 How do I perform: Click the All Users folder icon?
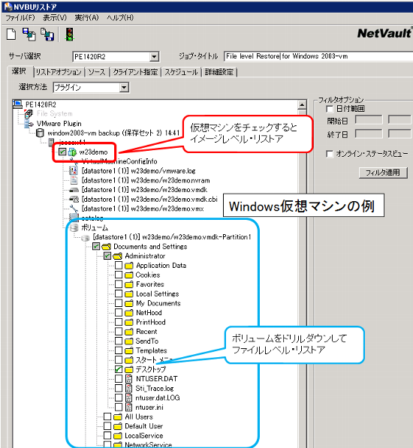[117, 416]
